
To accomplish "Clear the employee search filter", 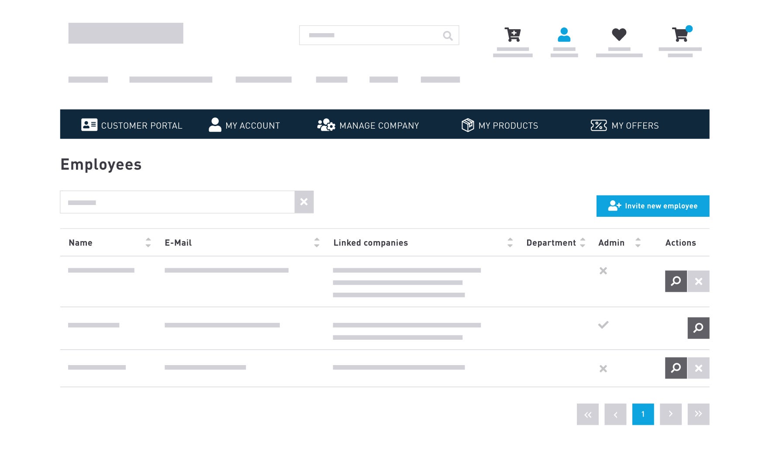I will pyautogui.click(x=304, y=202).
